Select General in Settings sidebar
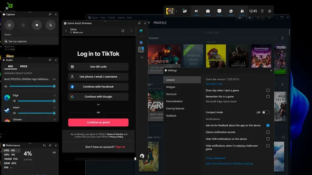 pyautogui.click(x=182, y=80)
